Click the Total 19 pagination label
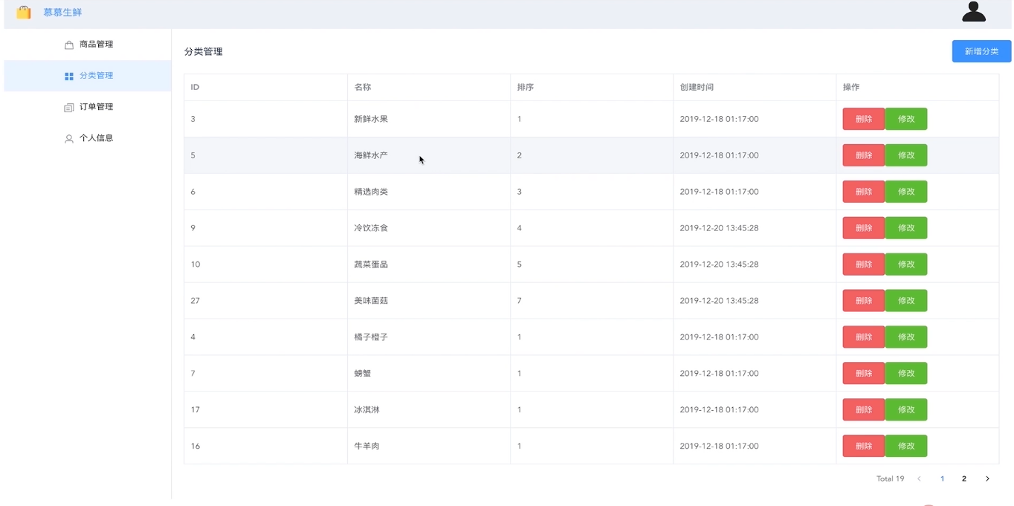This screenshot has height=506, width=1014. (x=890, y=479)
